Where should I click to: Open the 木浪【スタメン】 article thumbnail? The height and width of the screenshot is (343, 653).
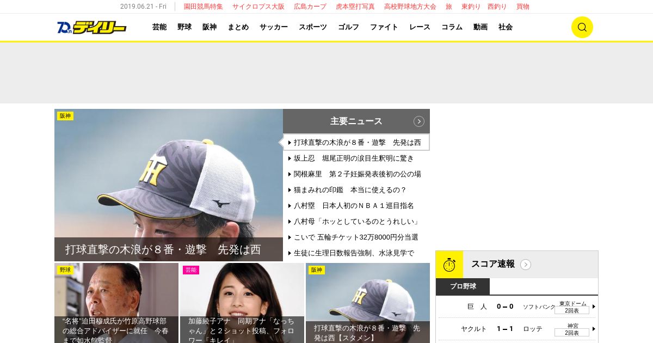pyautogui.click(x=368, y=303)
